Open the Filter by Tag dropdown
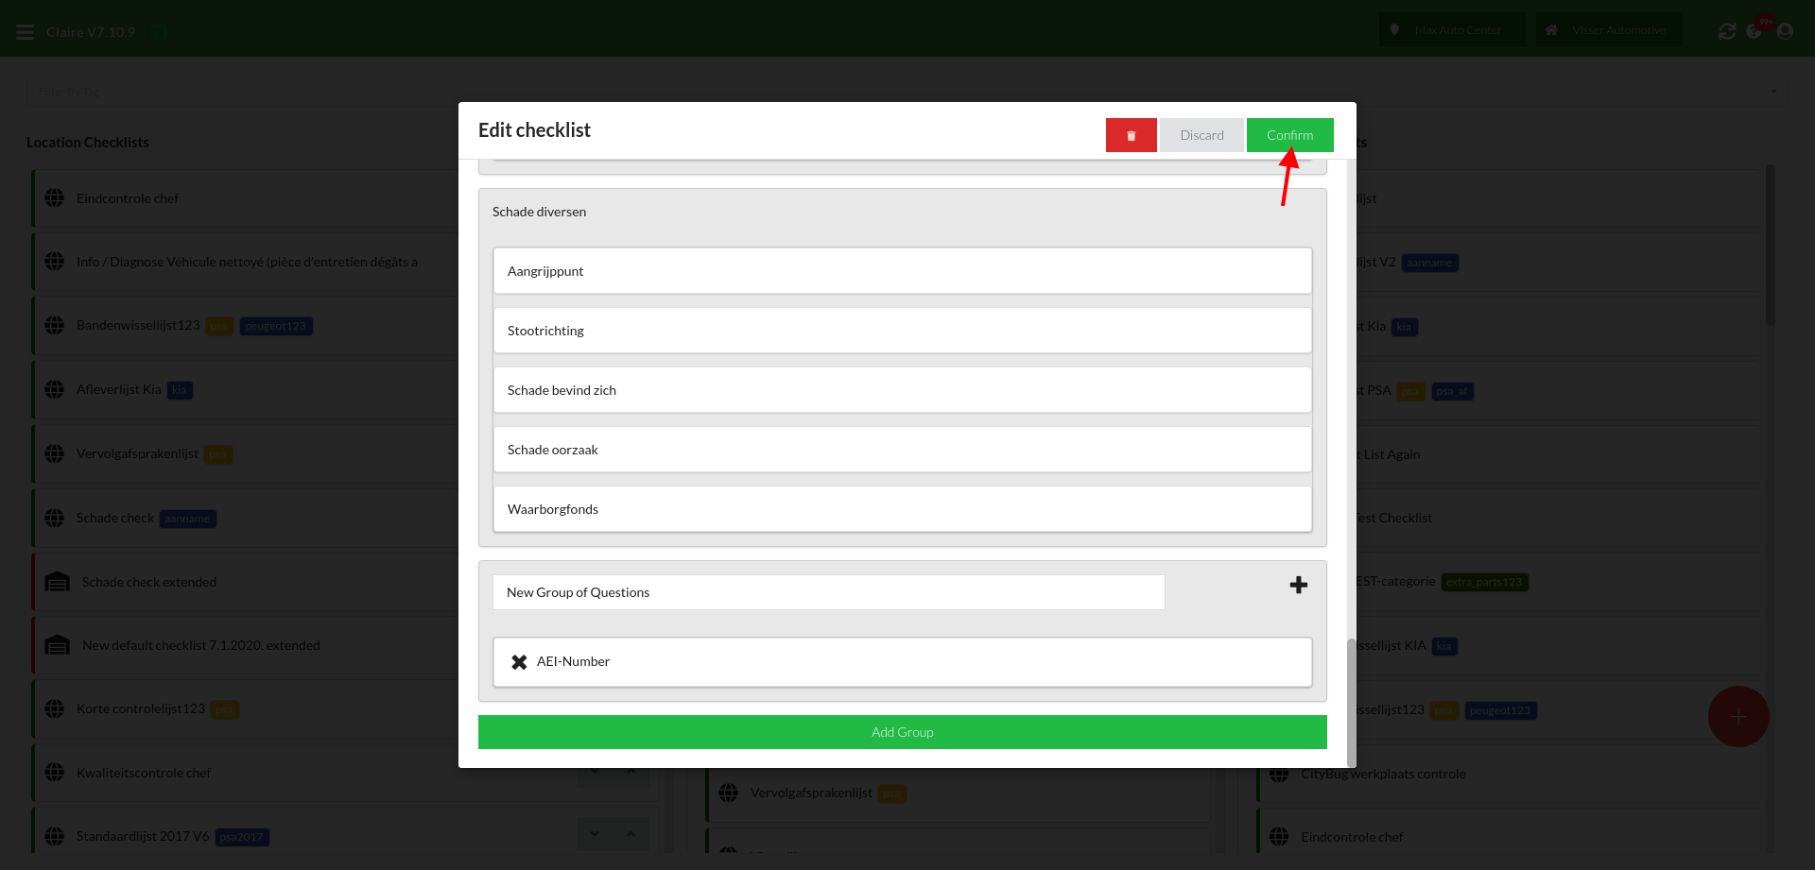 (906, 92)
